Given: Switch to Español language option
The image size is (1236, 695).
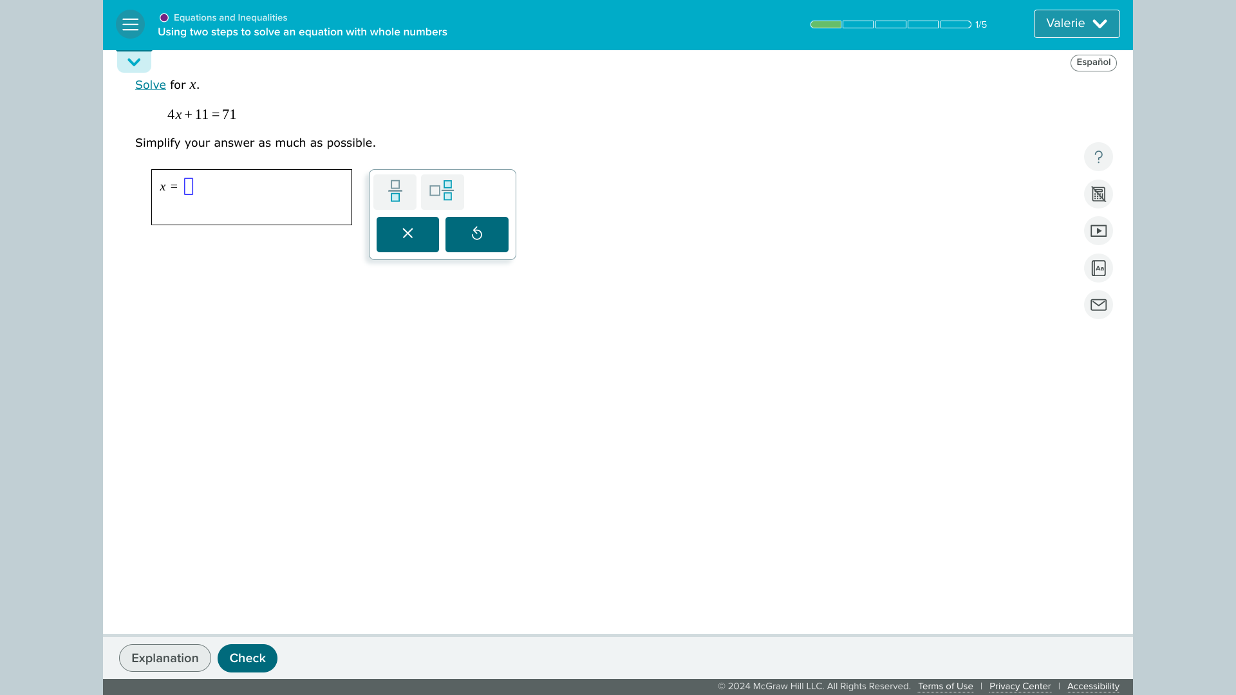Looking at the screenshot, I should click(1093, 62).
